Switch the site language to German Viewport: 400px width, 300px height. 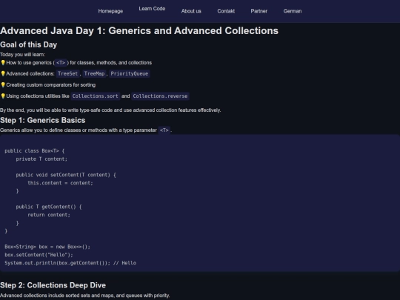click(293, 11)
